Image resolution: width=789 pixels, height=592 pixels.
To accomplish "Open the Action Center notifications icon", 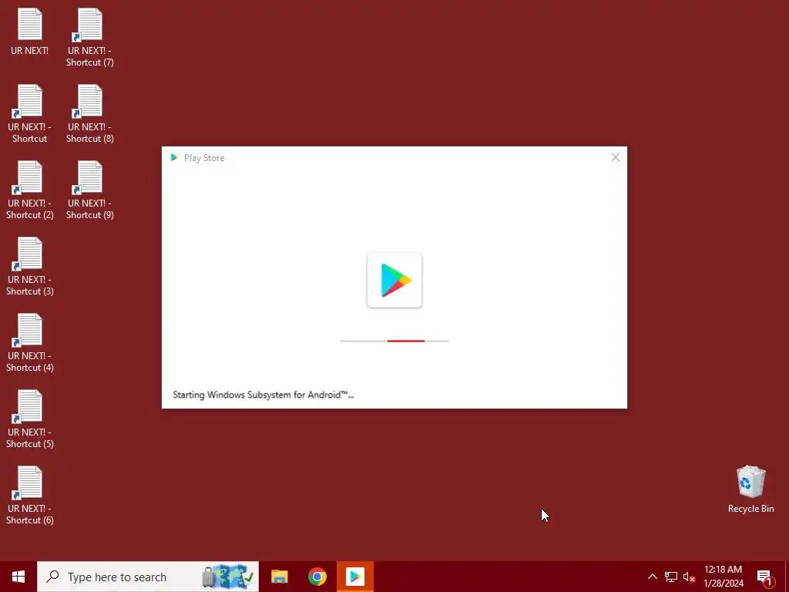I will [x=764, y=577].
